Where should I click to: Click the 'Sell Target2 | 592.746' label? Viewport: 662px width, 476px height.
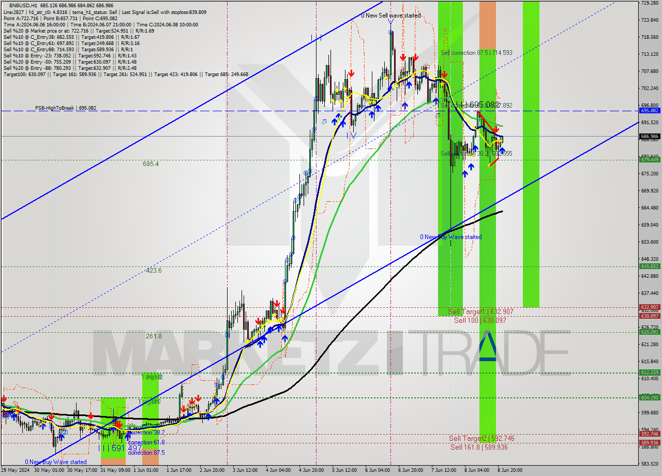click(x=482, y=438)
